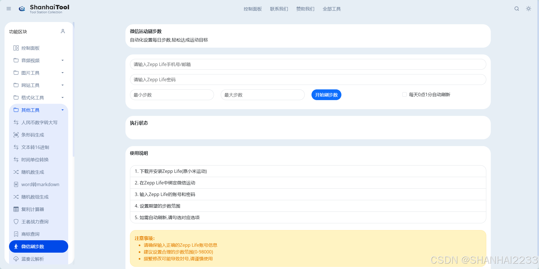The height and width of the screenshot is (269, 539).
Task: Focus the Zepp Life密码 input field
Action: (x=308, y=80)
